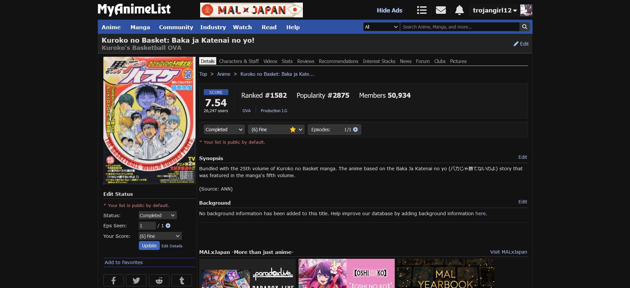The width and height of the screenshot is (630, 288).
Task: Switch to Recommendations tab
Action: pyautogui.click(x=339, y=61)
